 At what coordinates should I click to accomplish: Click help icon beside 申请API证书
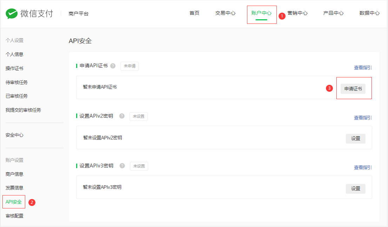(x=113, y=66)
